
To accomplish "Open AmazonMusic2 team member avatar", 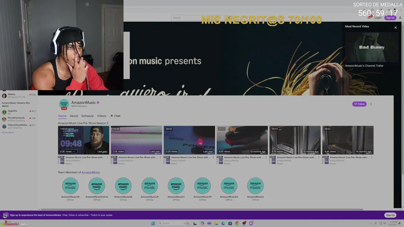I will pos(255,186).
